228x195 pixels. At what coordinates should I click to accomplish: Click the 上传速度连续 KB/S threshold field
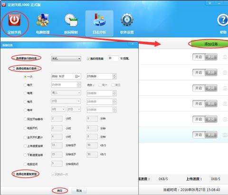pos(92,145)
